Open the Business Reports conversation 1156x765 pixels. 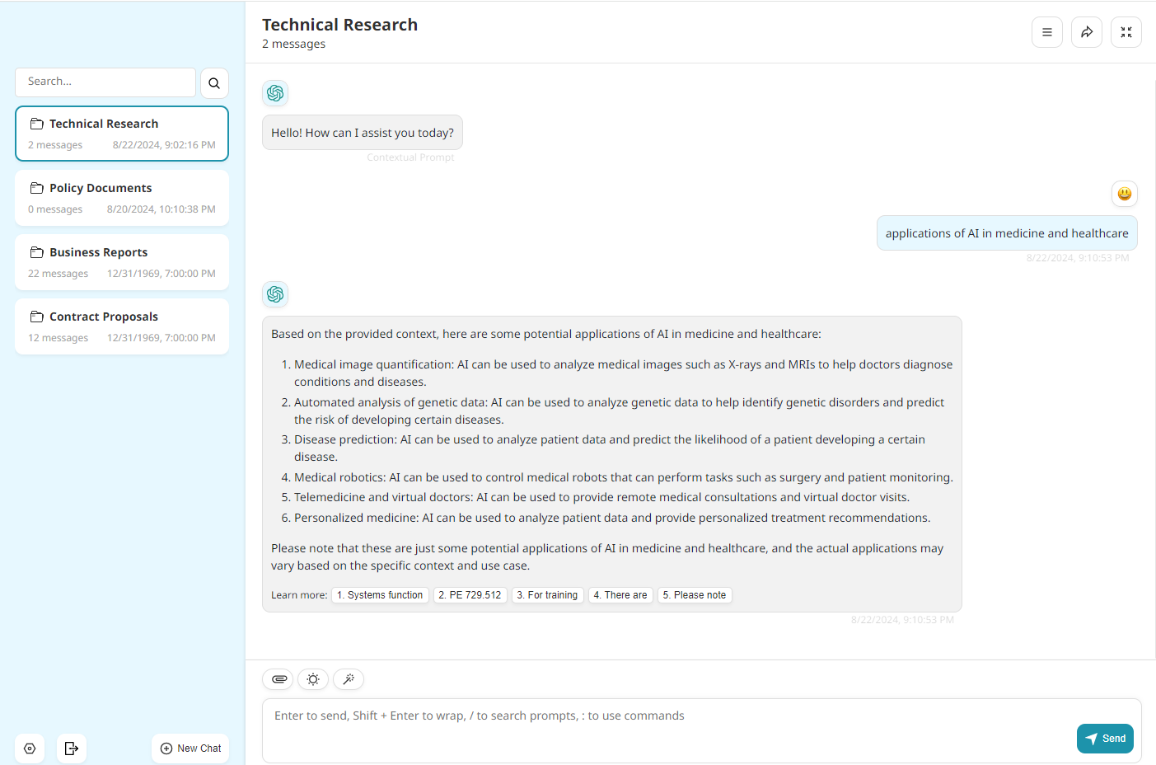click(x=122, y=262)
